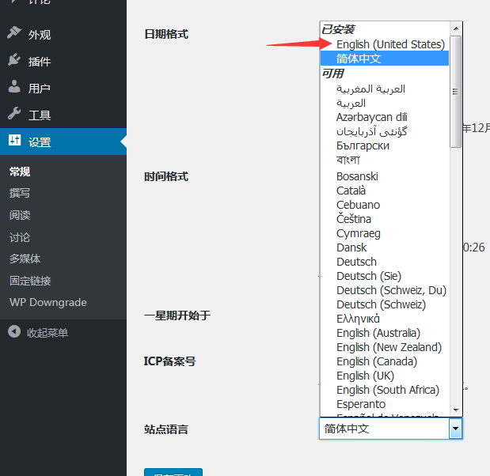Click the Appearance paintbrush icon (外观)
490x476 pixels.
tap(14, 34)
